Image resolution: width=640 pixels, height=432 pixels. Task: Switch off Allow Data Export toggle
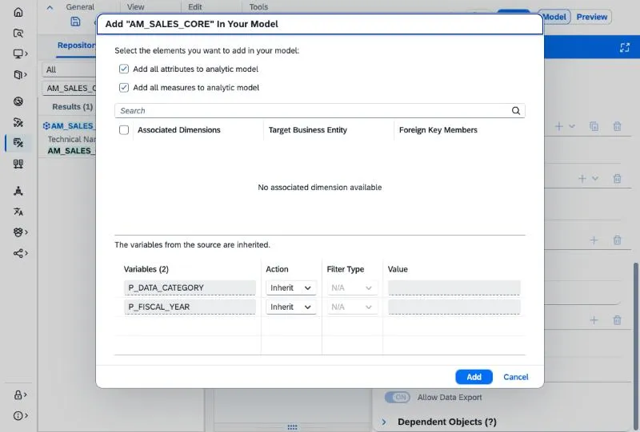coord(397,397)
